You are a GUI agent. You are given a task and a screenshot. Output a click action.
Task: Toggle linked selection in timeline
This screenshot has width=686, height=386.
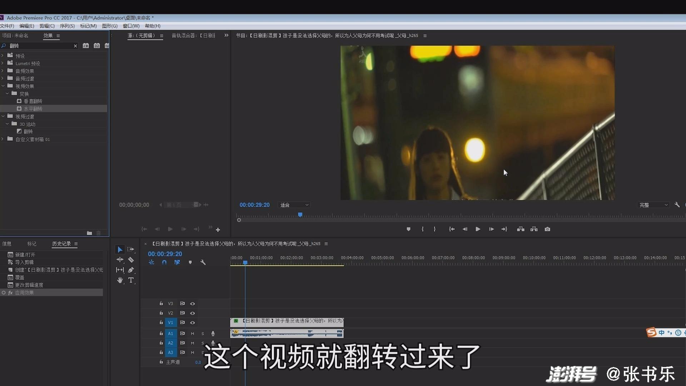pyautogui.click(x=177, y=262)
